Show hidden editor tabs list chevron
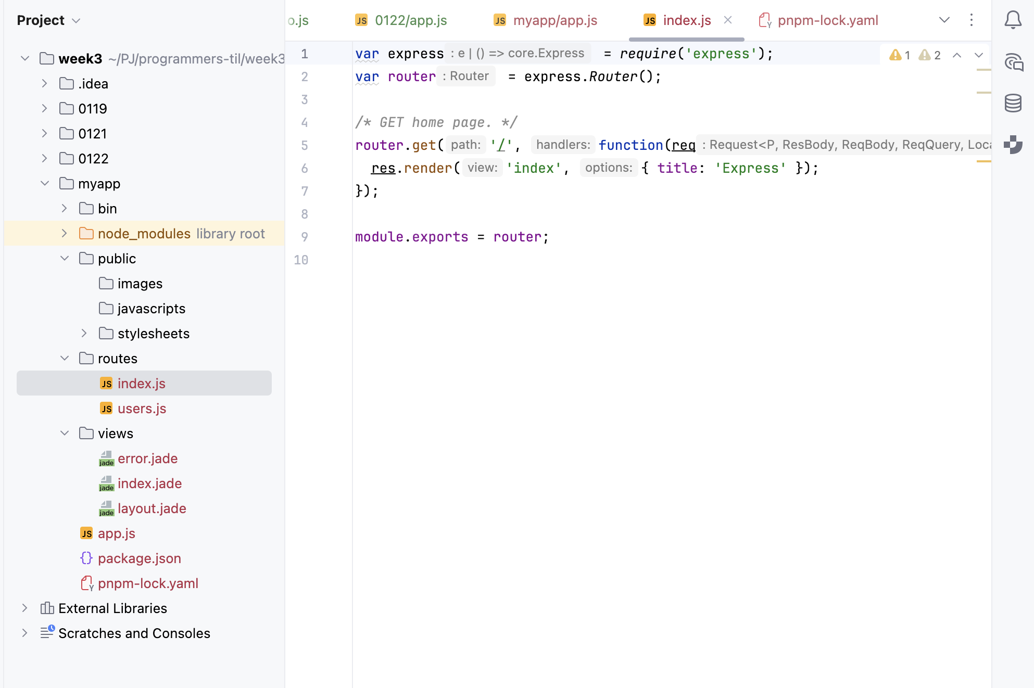This screenshot has width=1034, height=688. [944, 20]
